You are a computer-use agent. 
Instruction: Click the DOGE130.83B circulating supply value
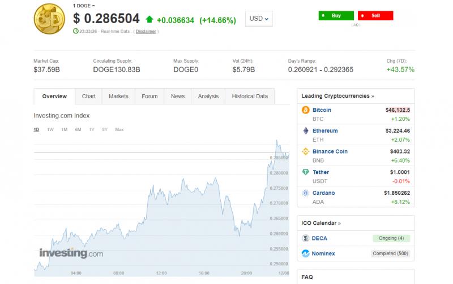coord(117,69)
